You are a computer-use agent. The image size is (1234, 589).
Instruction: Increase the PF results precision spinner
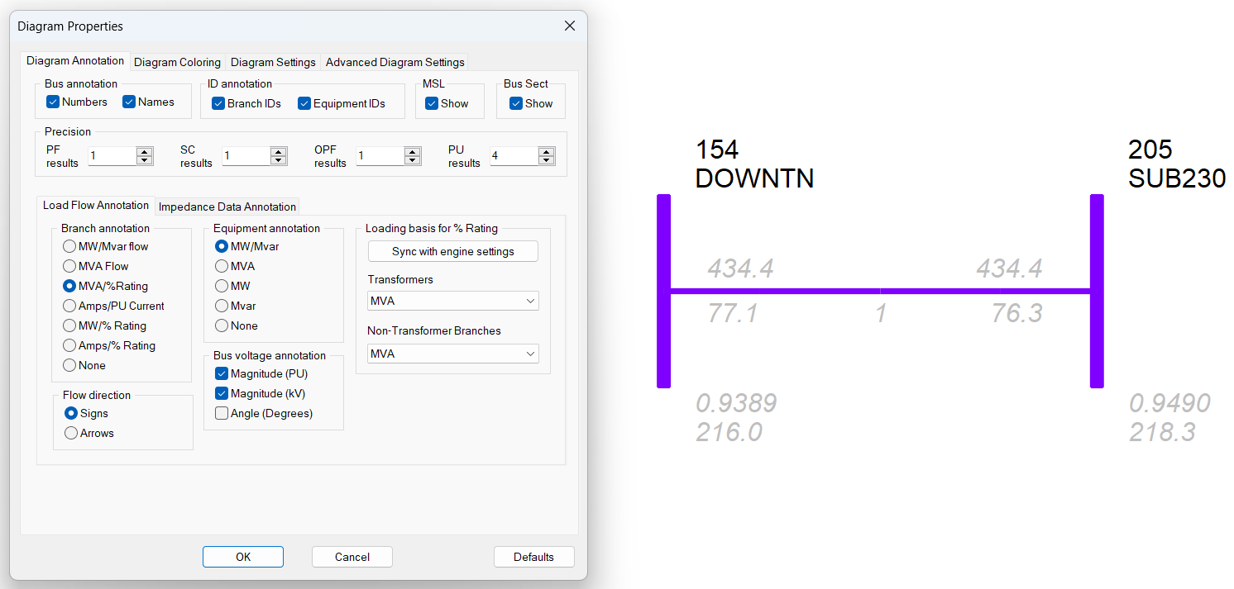pyautogui.click(x=145, y=152)
